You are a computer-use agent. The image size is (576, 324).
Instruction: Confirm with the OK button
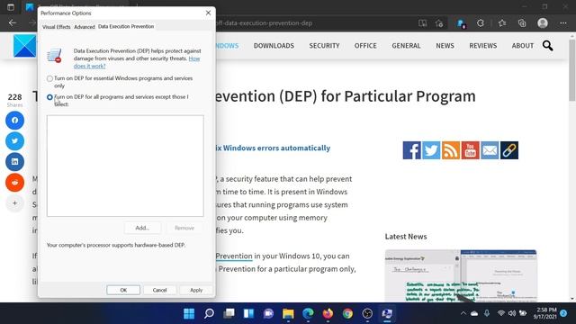coord(123,290)
